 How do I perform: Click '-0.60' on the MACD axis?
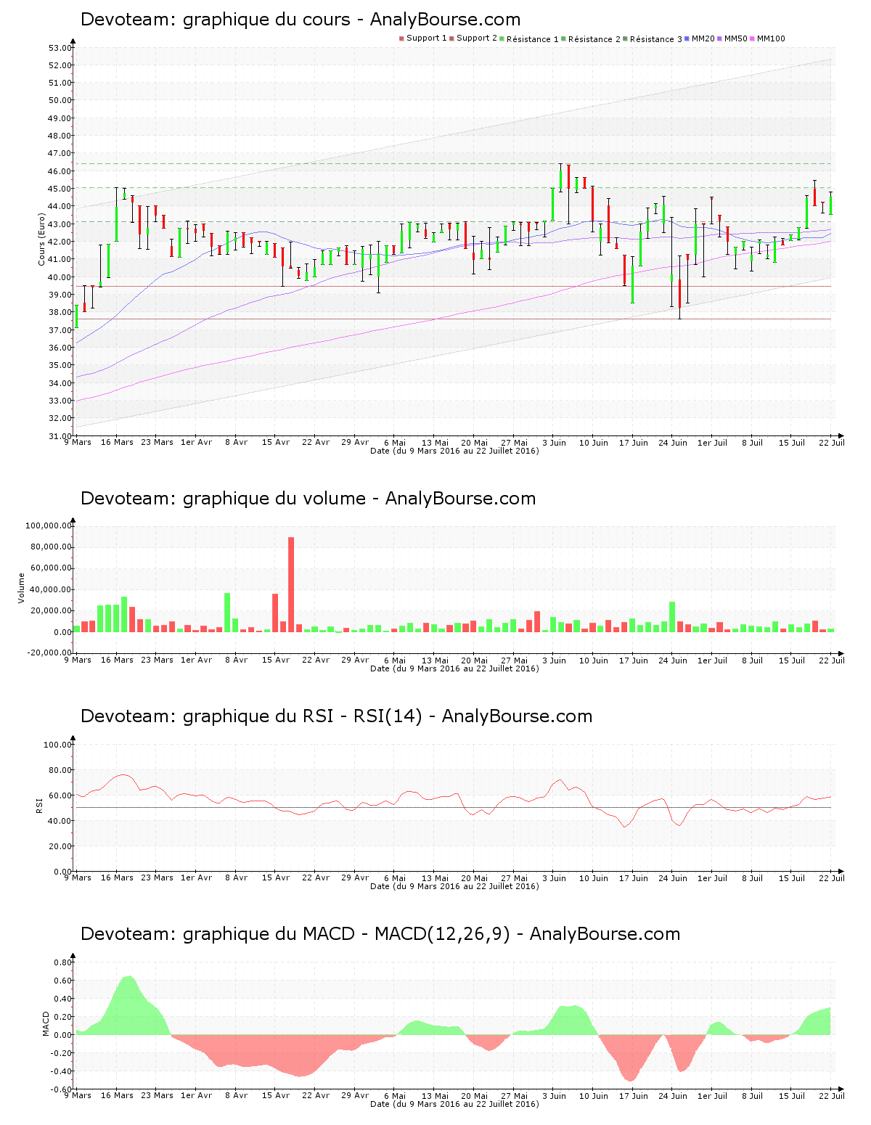point(61,1089)
